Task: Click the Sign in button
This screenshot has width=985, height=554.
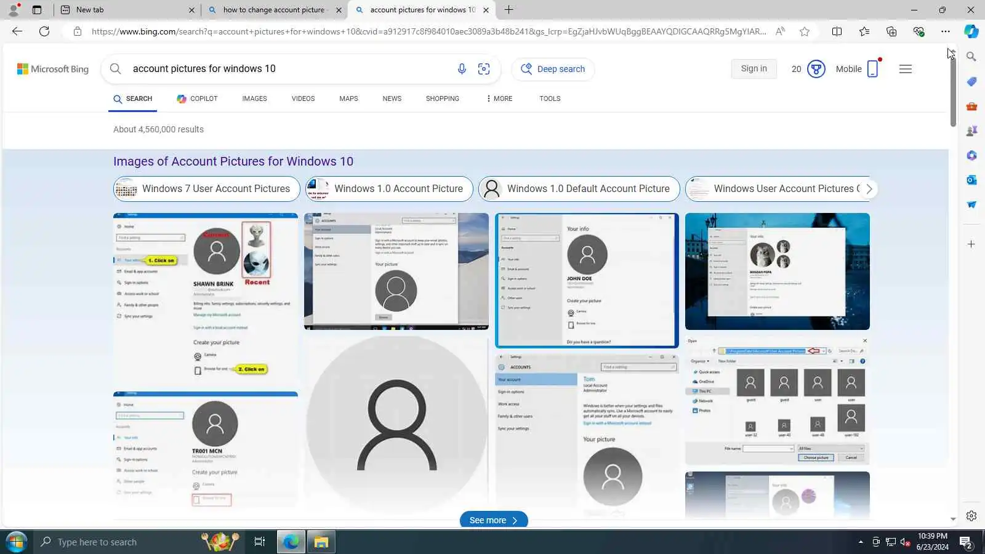Action: click(x=754, y=69)
